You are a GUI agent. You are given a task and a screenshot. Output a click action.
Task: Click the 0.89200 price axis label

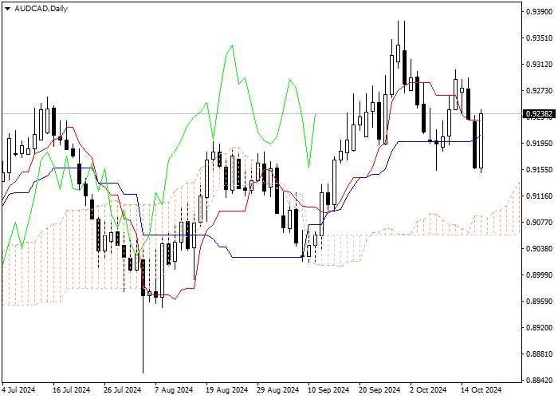(x=539, y=327)
